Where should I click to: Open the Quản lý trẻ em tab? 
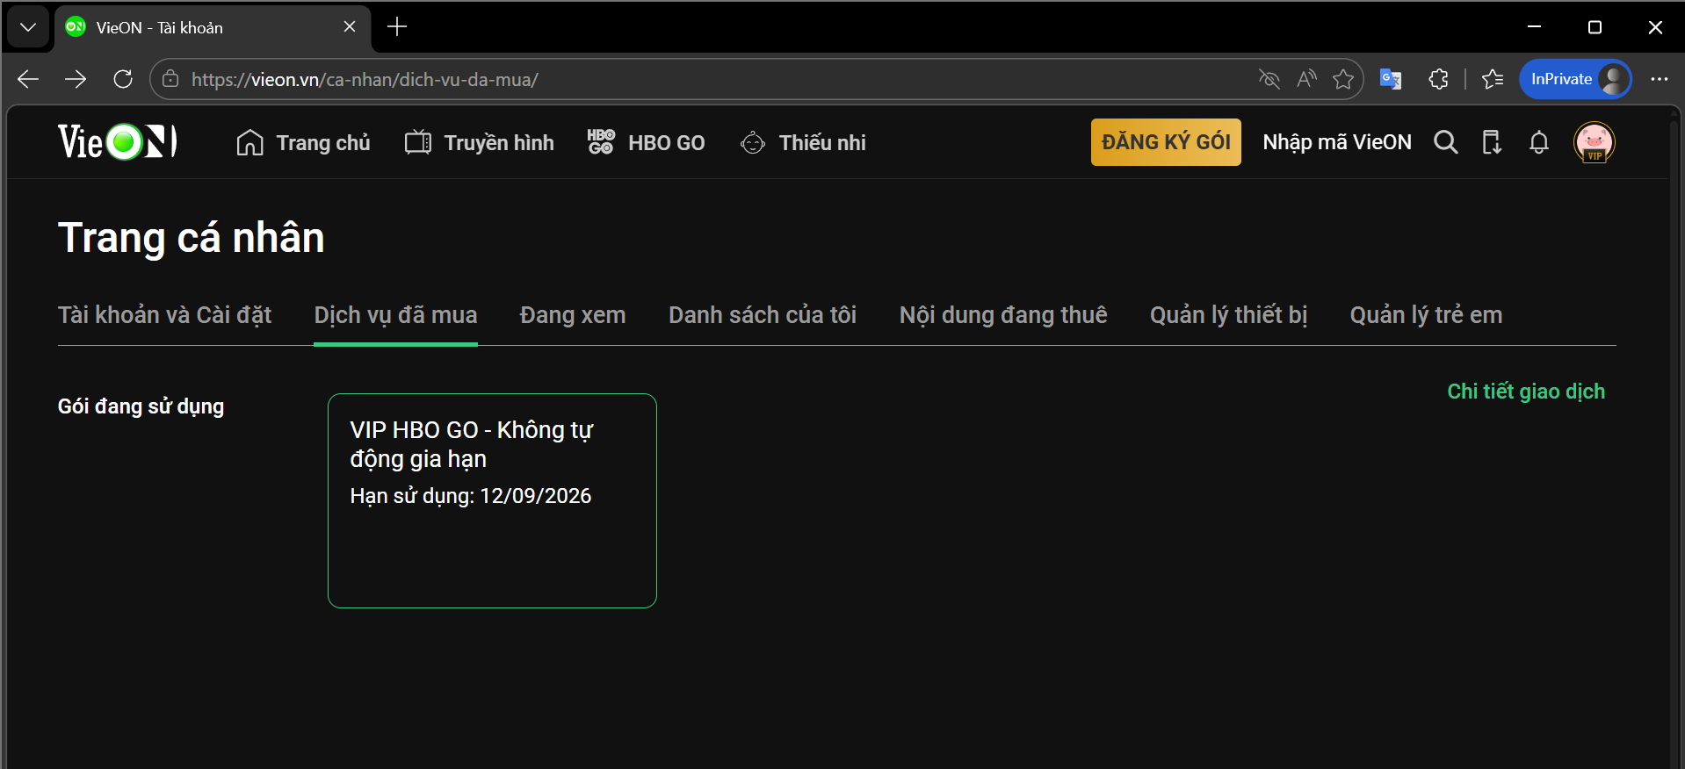click(1426, 315)
